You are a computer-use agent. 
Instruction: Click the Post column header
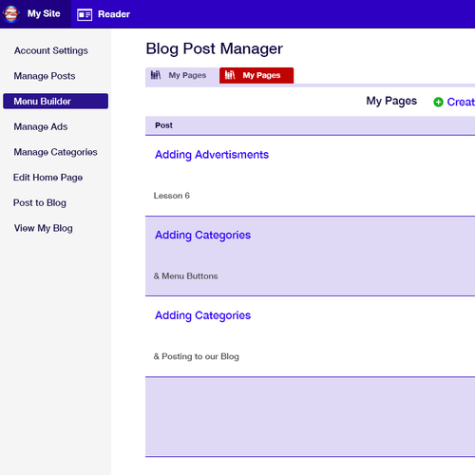(163, 125)
